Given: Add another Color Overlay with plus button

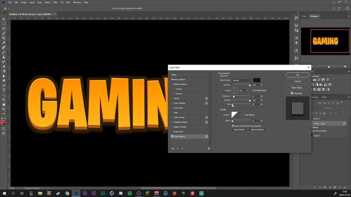Looking at the screenshot, I should [206, 118].
